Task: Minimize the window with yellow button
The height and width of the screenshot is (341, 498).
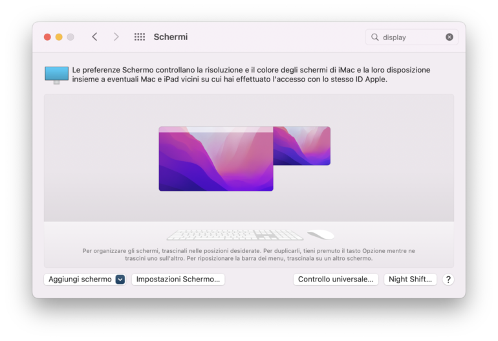Action: (x=59, y=37)
